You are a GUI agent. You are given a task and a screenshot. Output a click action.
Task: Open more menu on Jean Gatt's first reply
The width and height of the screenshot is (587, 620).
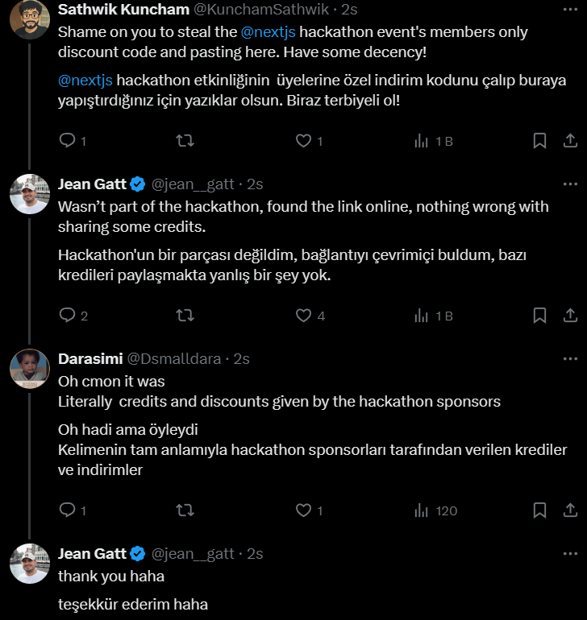(x=570, y=184)
